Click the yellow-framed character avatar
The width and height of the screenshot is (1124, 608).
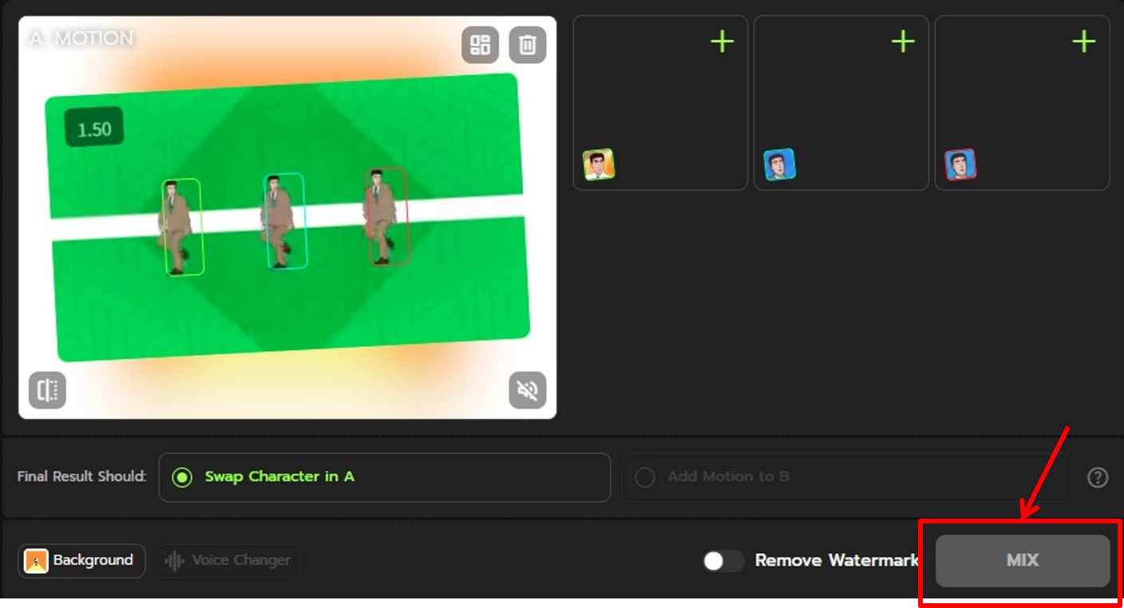pyautogui.click(x=598, y=164)
